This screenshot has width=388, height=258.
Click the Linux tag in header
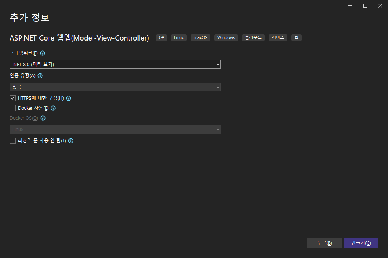[179, 37]
